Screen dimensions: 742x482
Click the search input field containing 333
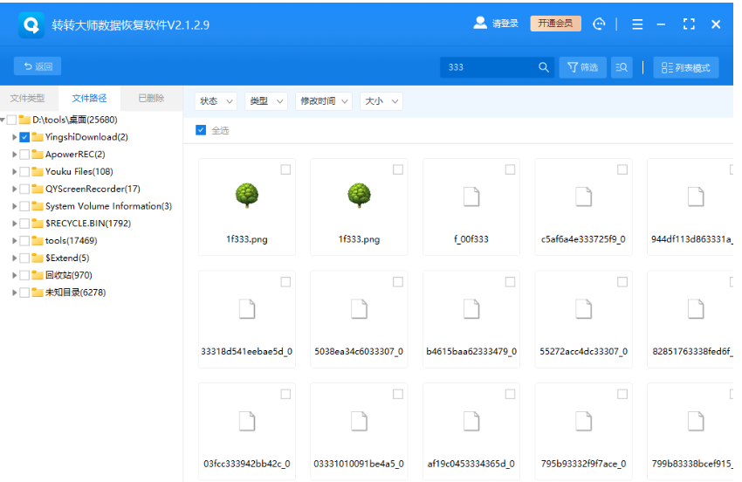pyautogui.click(x=489, y=67)
